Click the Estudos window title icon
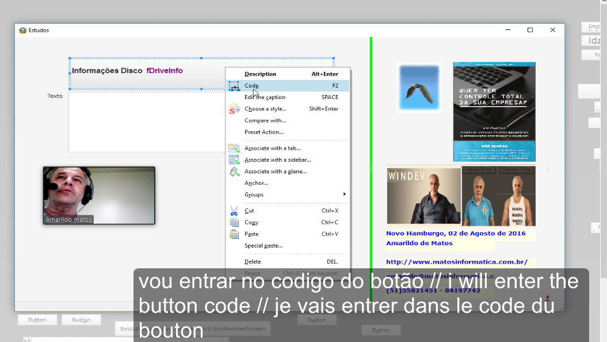Viewport: 607px width, 342px height. tap(23, 30)
